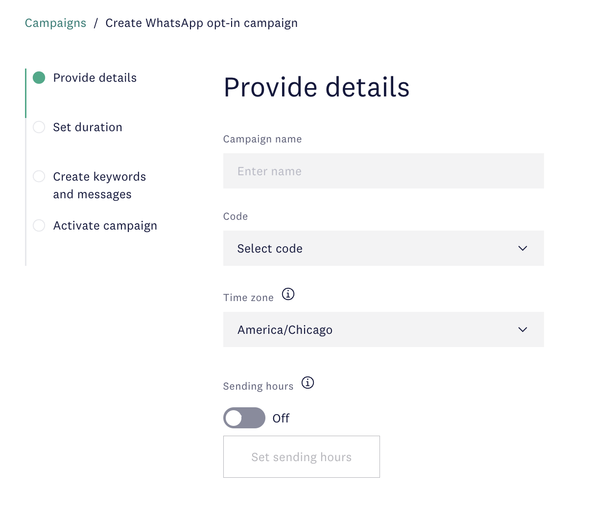This screenshot has width=616, height=514.
Task: Click the Sending hours info icon
Action: click(x=308, y=382)
